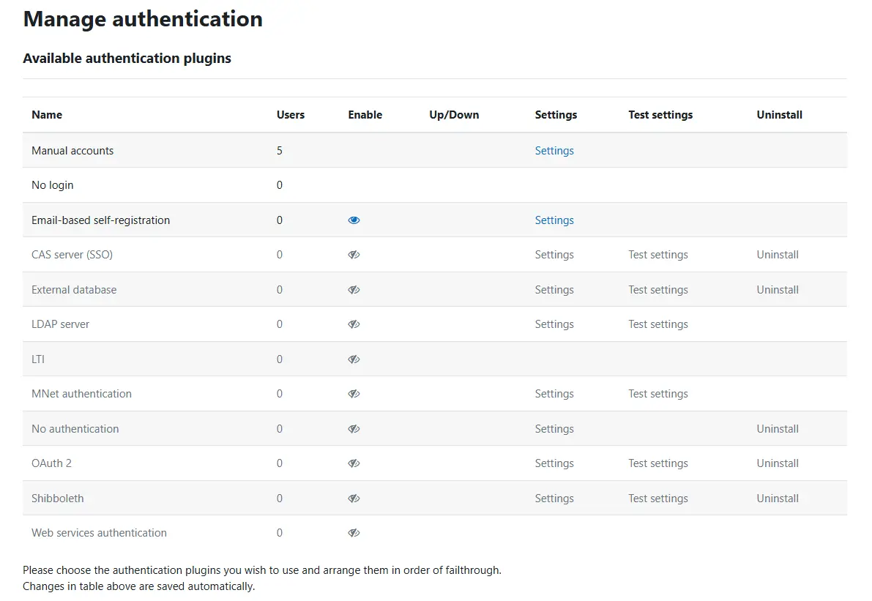The width and height of the screenshot is (872, 601).
Task: Select Shibboleth row name
Action: 57,498
